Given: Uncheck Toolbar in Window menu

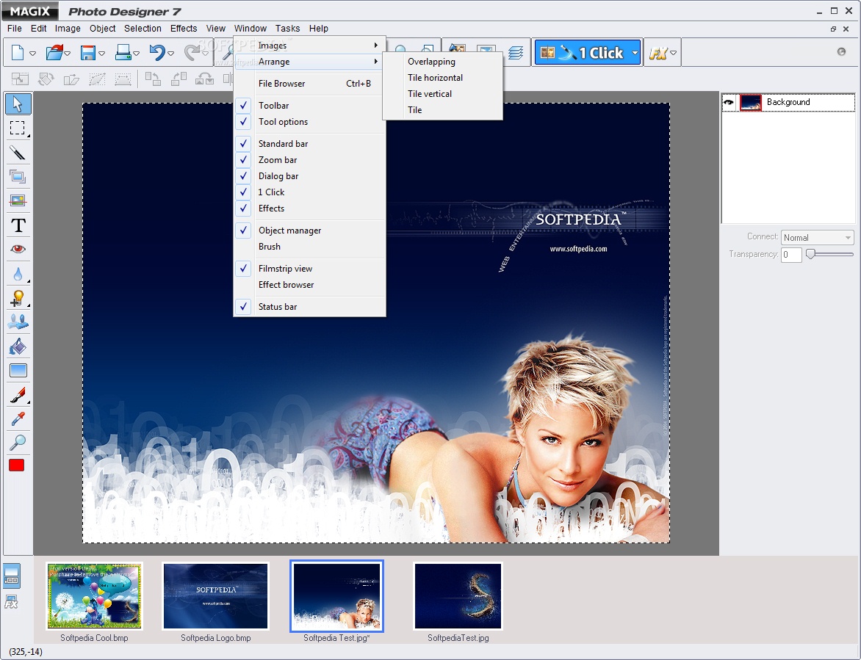Looking at the screenshot, I should coord(310,105).
